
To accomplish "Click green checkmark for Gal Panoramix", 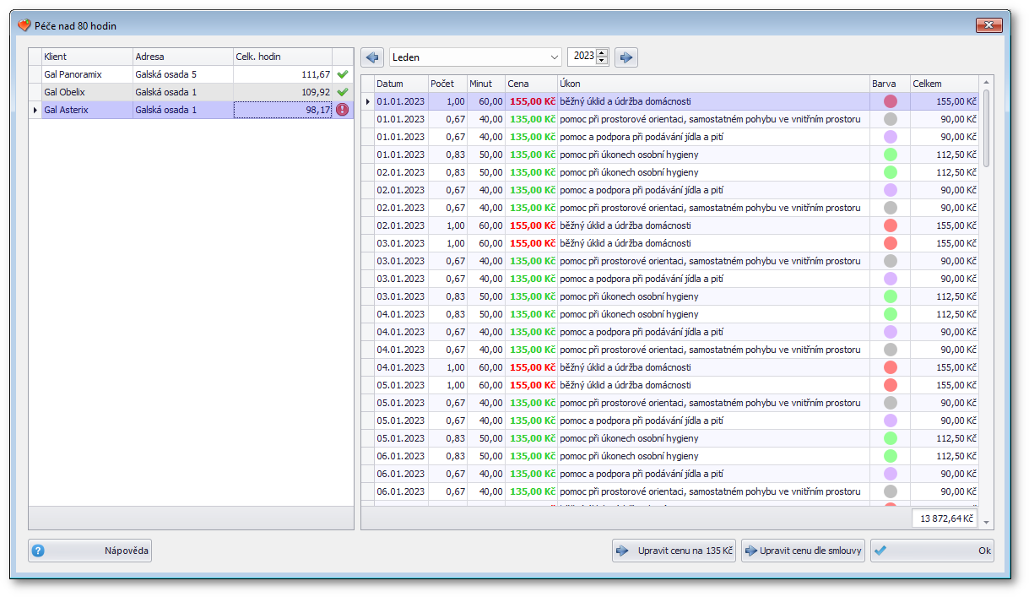I will (x=342, y=74).
